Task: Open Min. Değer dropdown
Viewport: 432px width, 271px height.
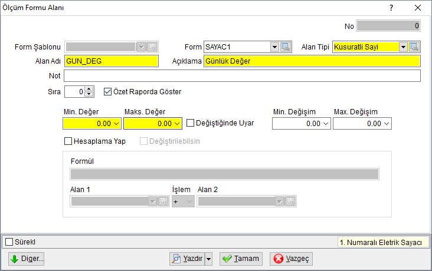Action: [116, 124]
